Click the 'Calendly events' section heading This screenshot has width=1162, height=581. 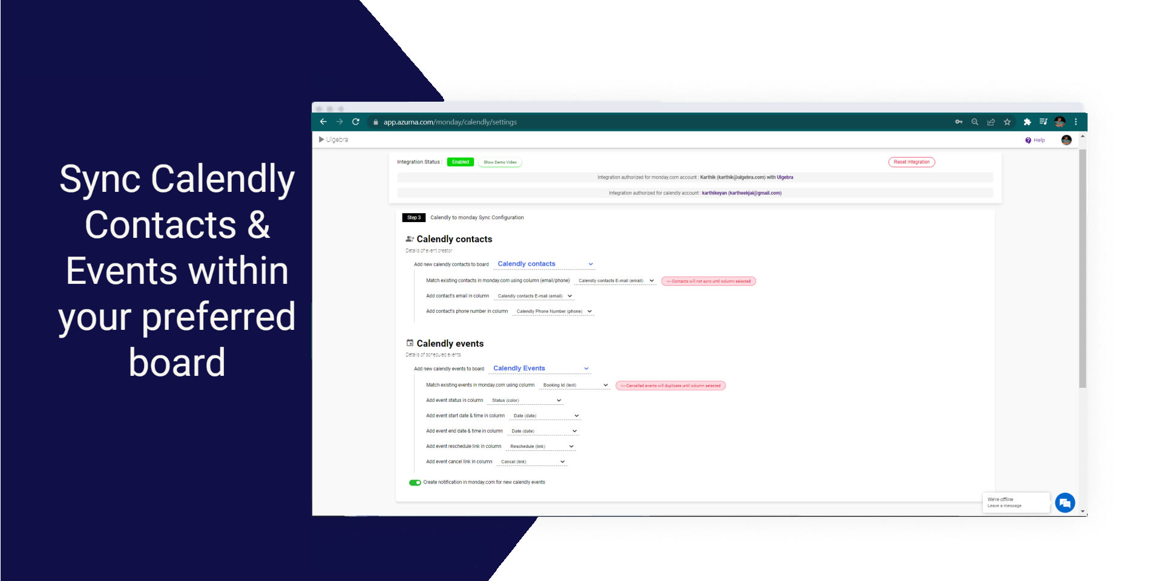point(450,344)
